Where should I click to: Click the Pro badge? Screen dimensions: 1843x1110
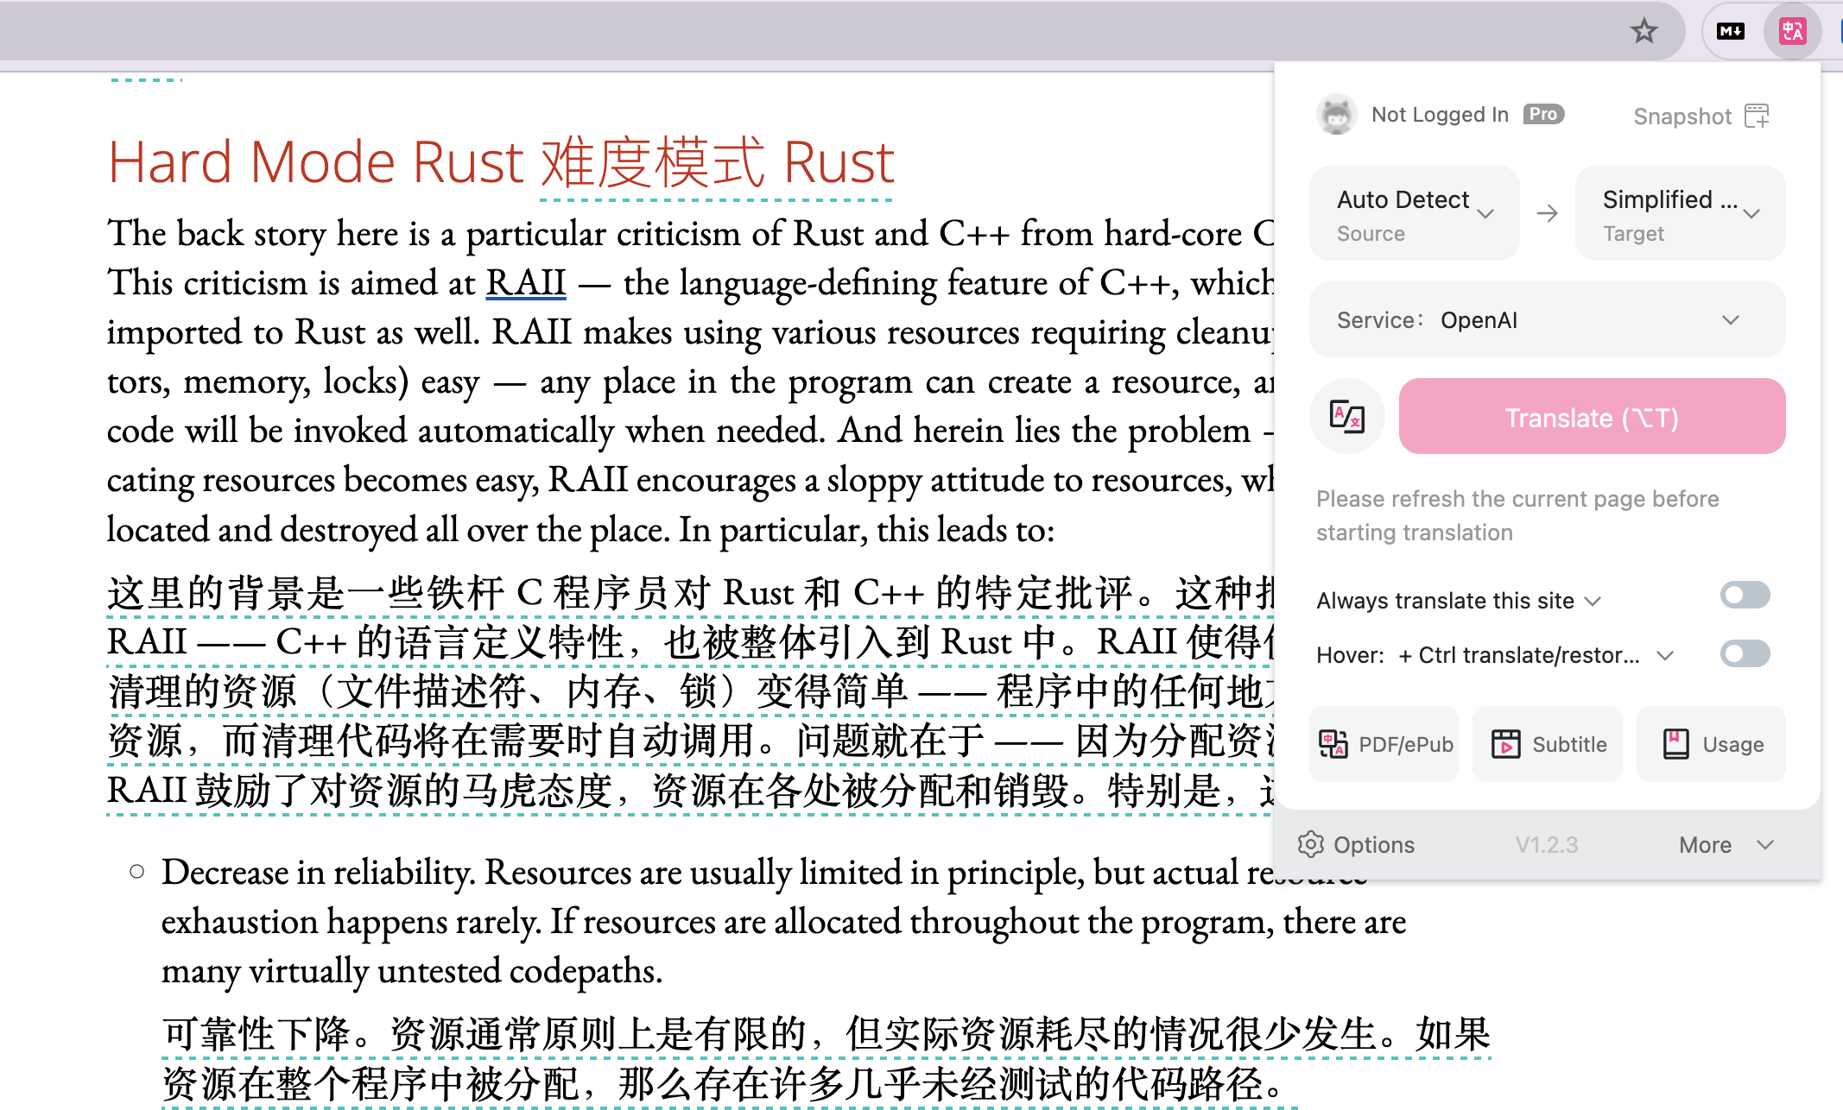(x=1542, y=114)
